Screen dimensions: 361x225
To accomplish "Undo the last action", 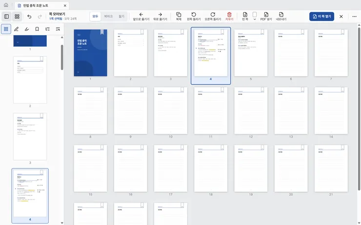I will point(29,17).
